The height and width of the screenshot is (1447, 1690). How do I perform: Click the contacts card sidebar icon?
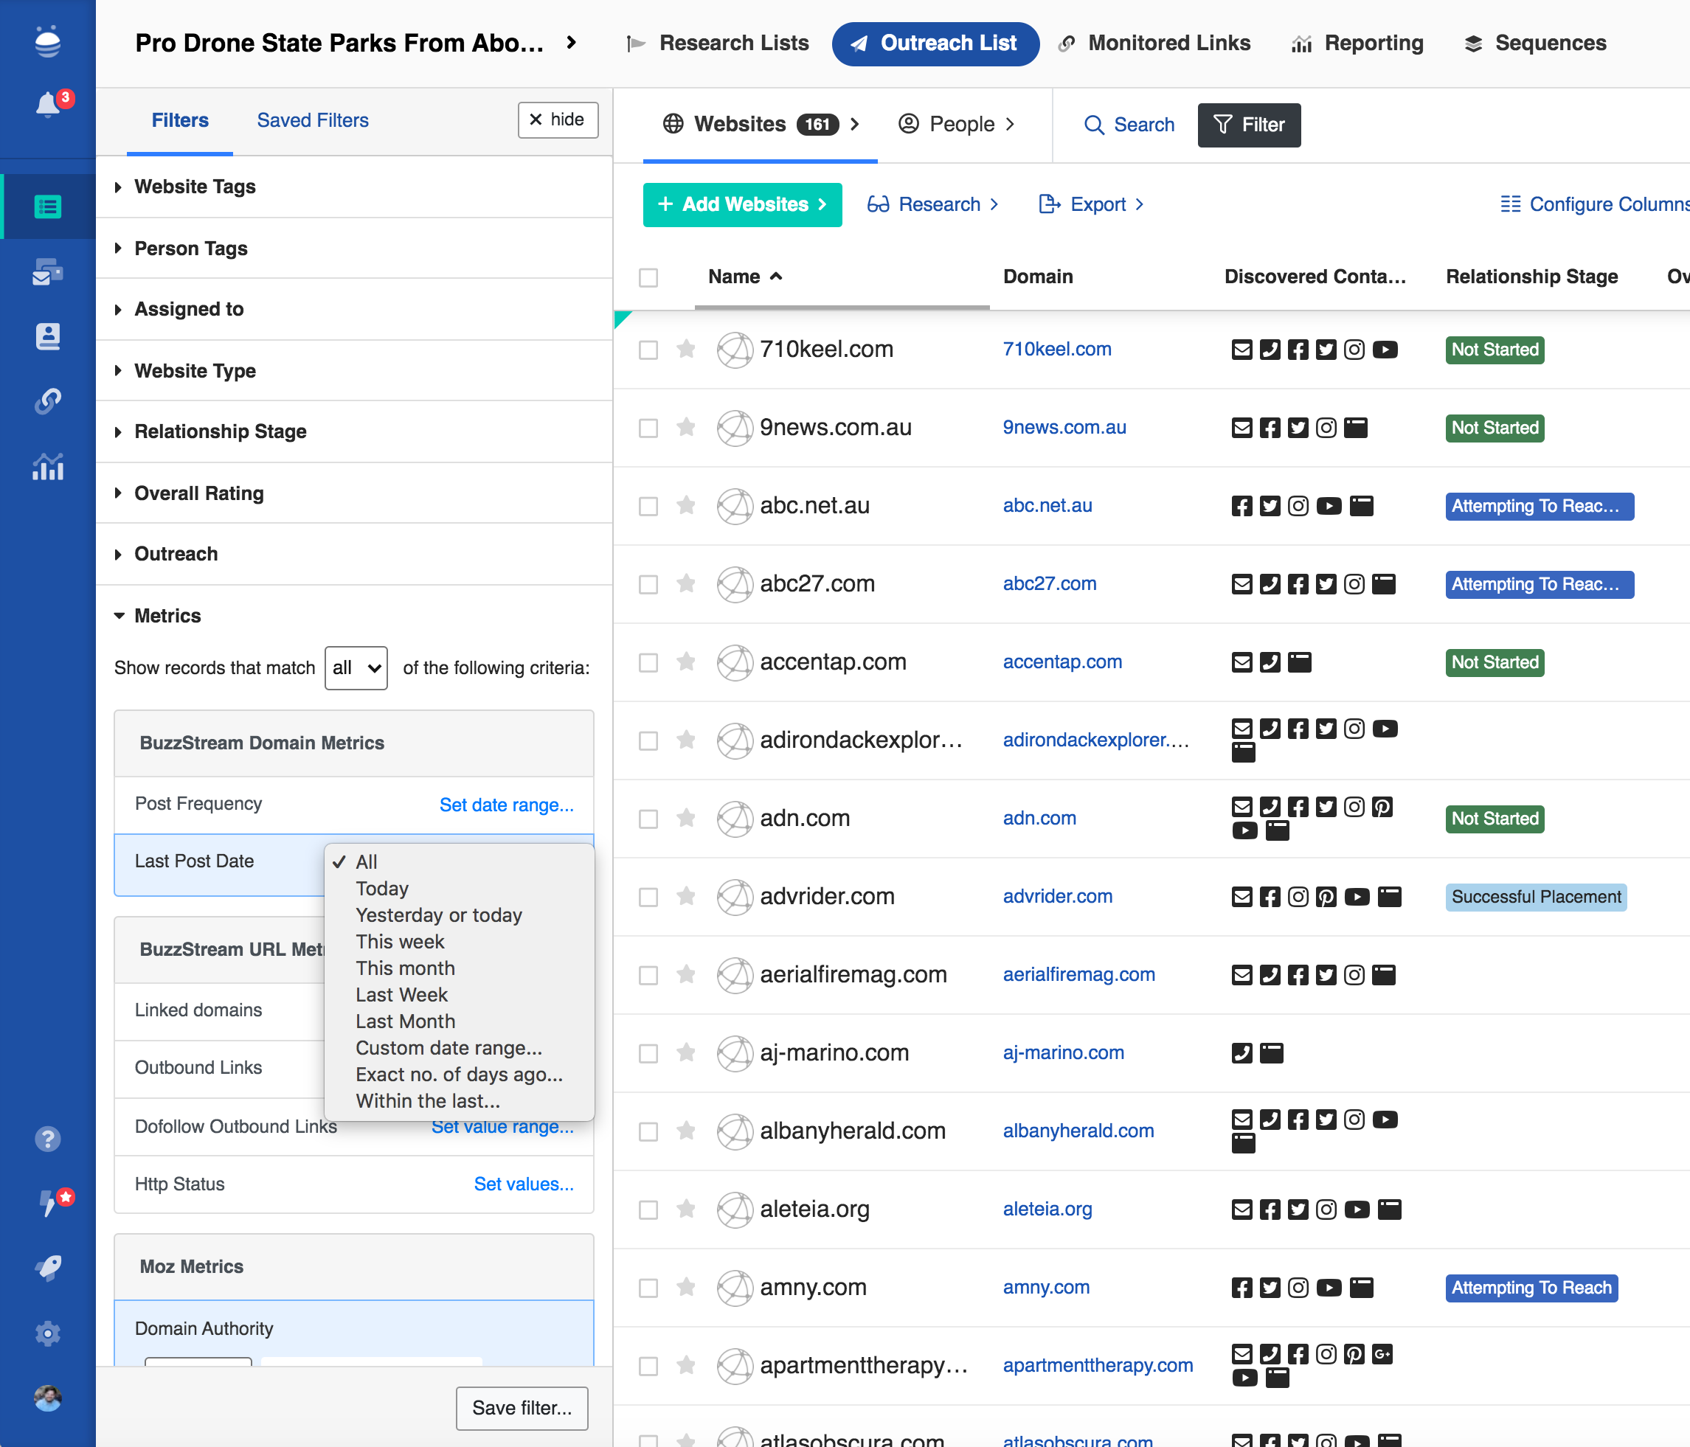pyautogui.click(x=47, y=336)
